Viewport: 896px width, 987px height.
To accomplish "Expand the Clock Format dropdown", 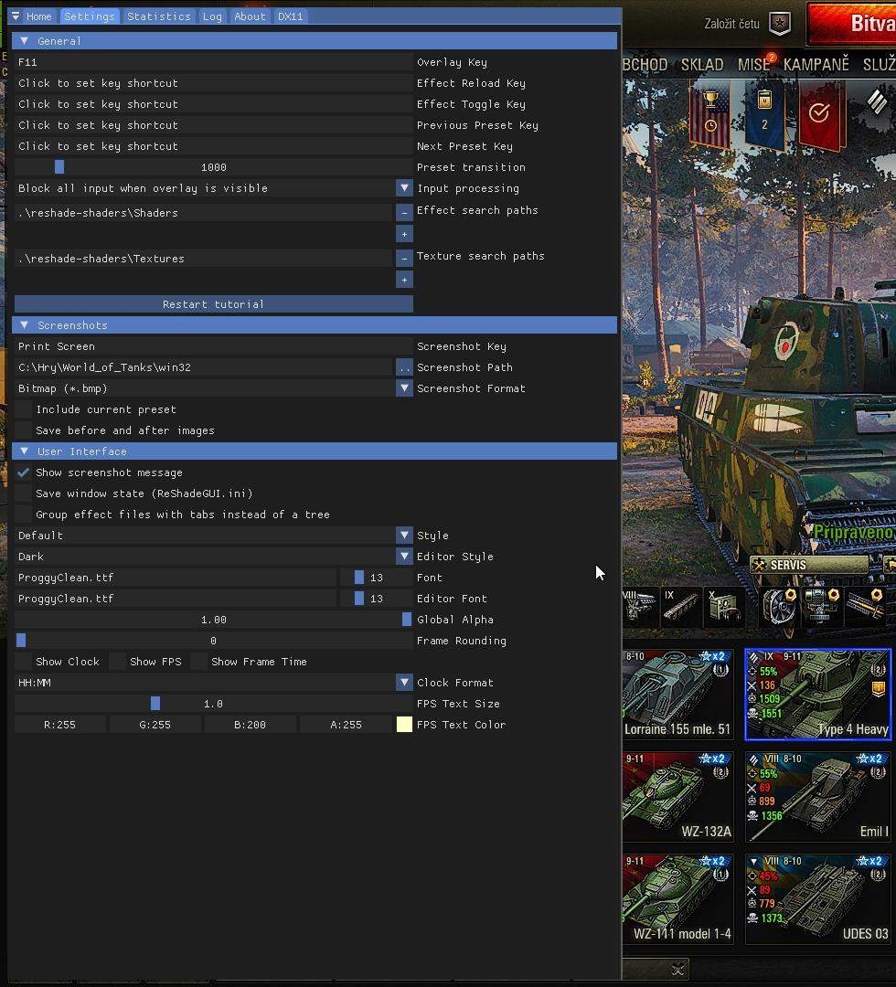I will tap(404, 683).
